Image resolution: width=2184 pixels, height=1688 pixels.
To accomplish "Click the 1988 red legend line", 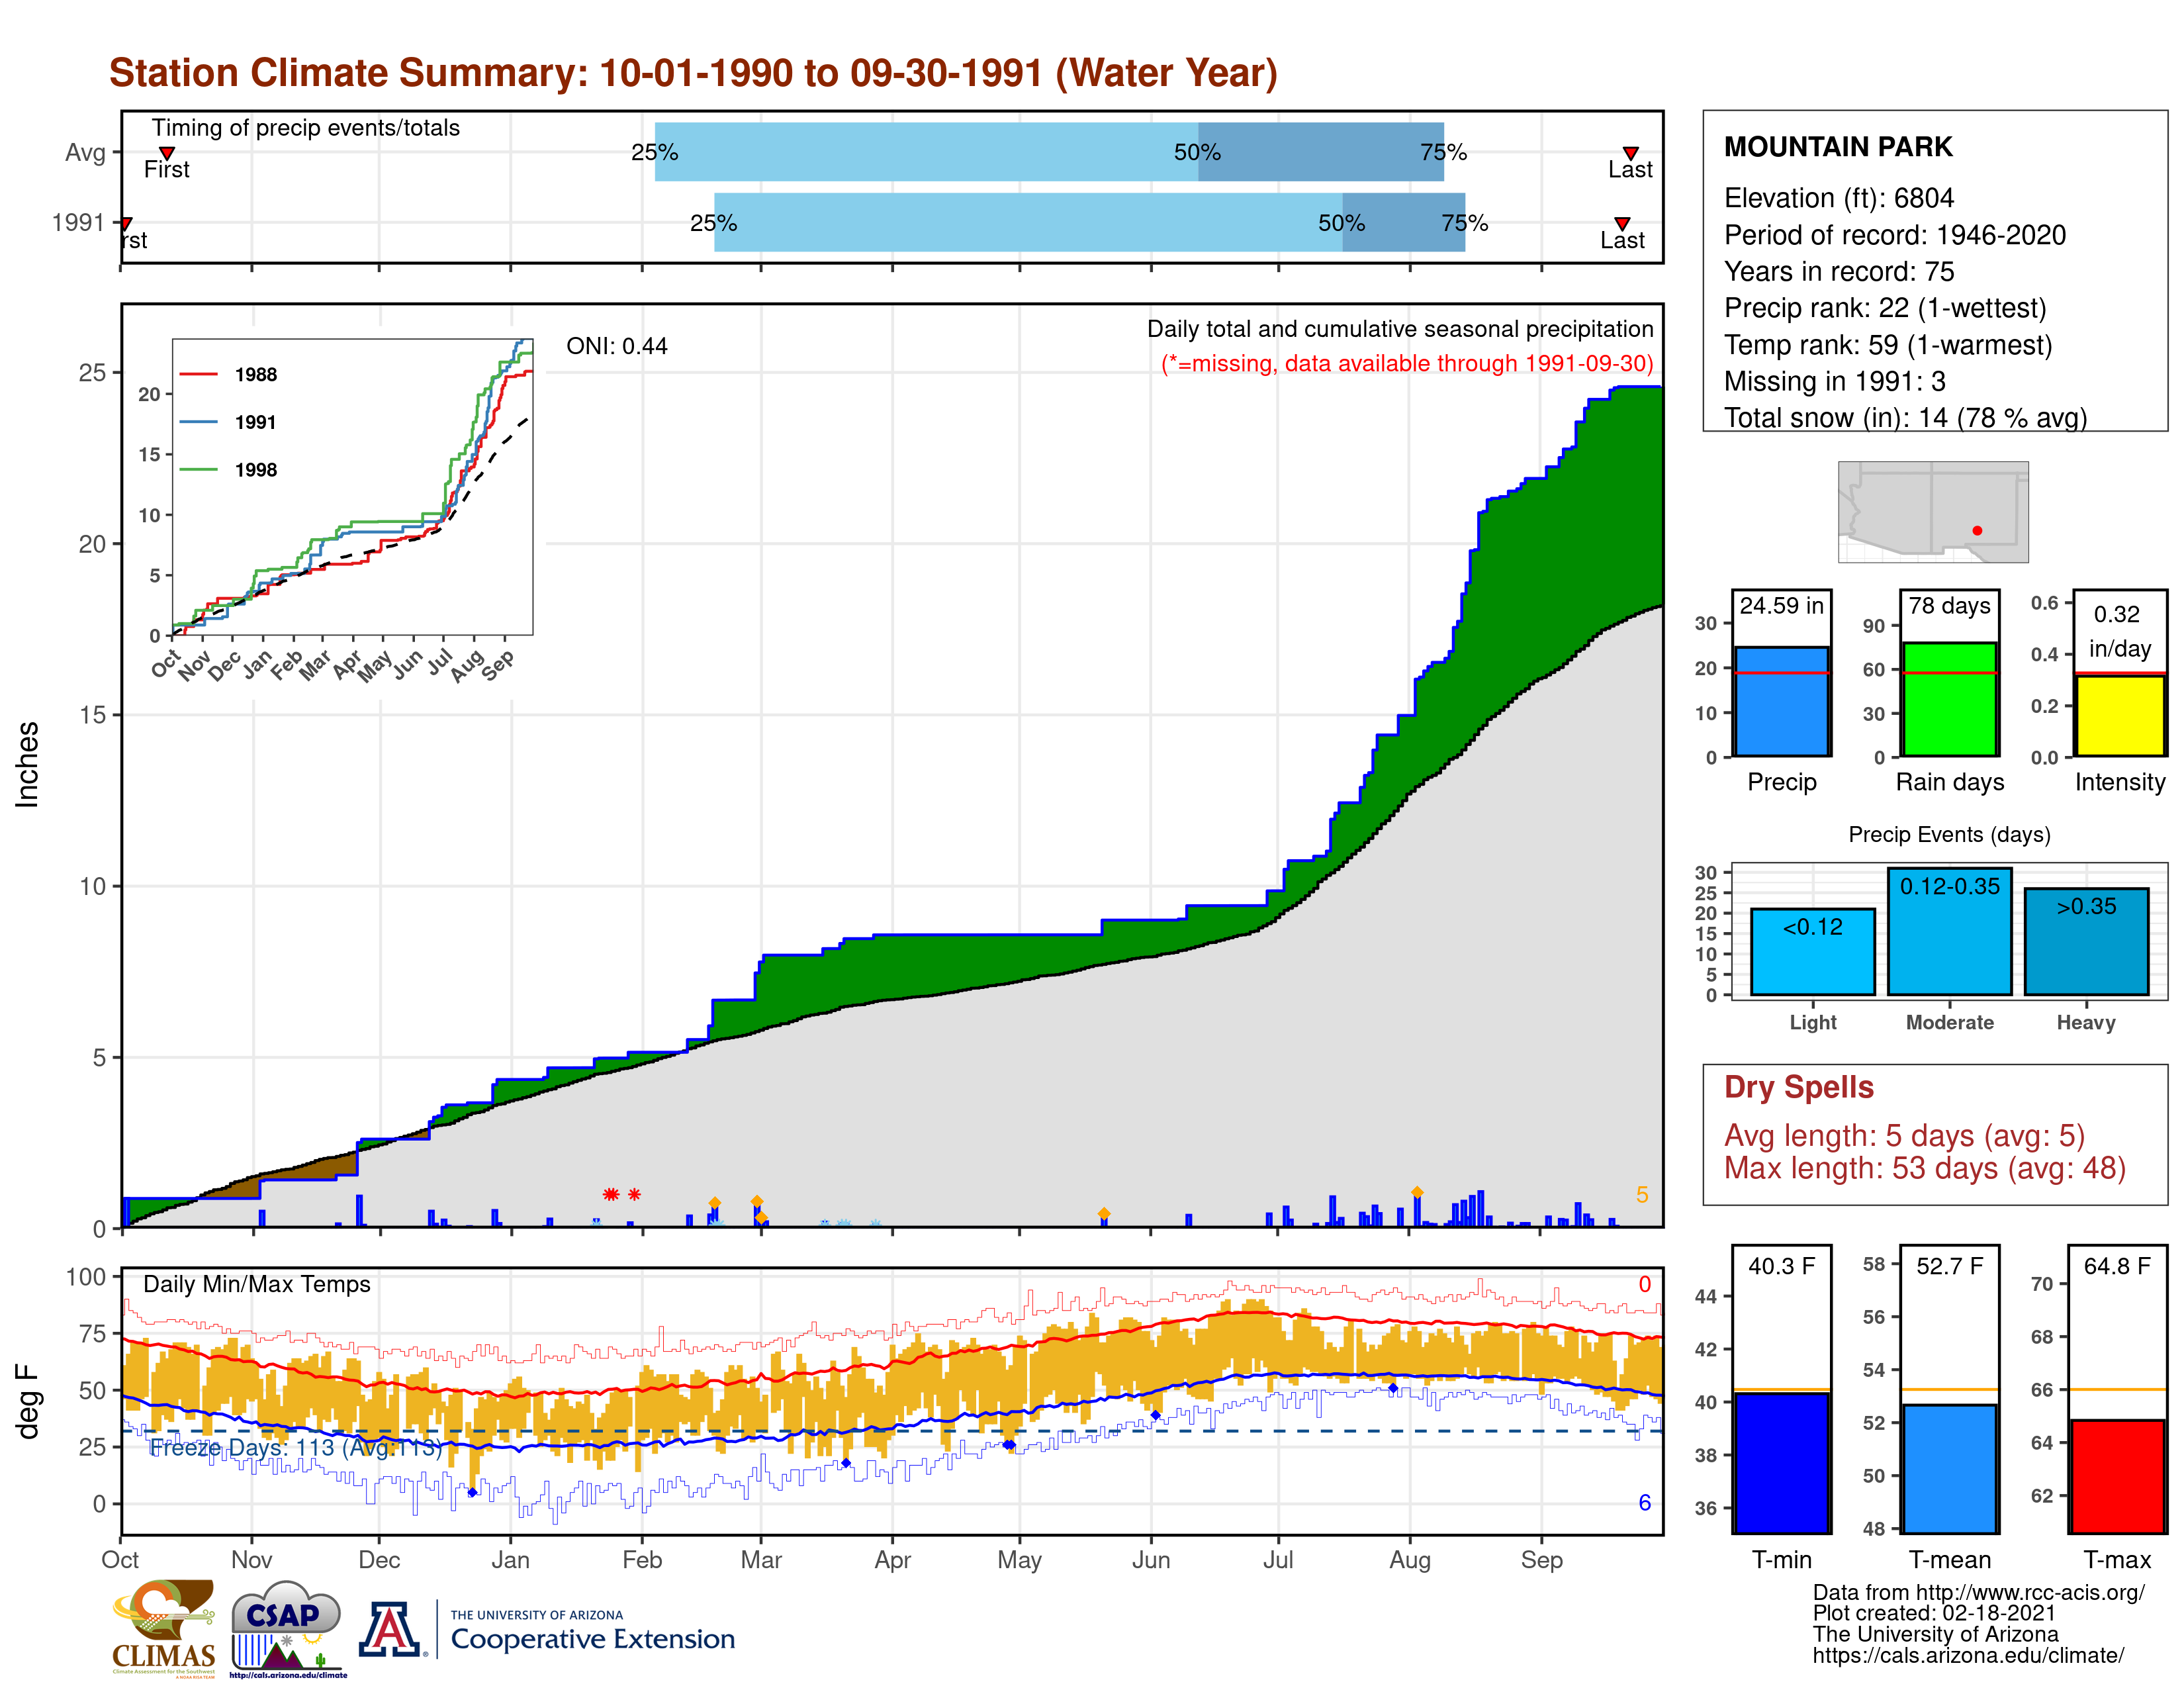I will (x=198, y=374).
